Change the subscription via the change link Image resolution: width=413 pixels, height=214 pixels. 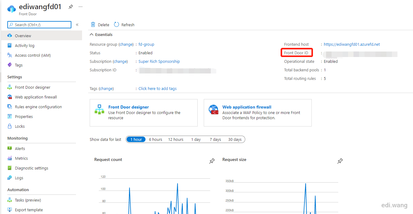[120, 62]
